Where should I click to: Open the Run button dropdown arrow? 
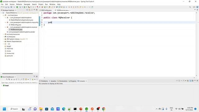[26, 7]
